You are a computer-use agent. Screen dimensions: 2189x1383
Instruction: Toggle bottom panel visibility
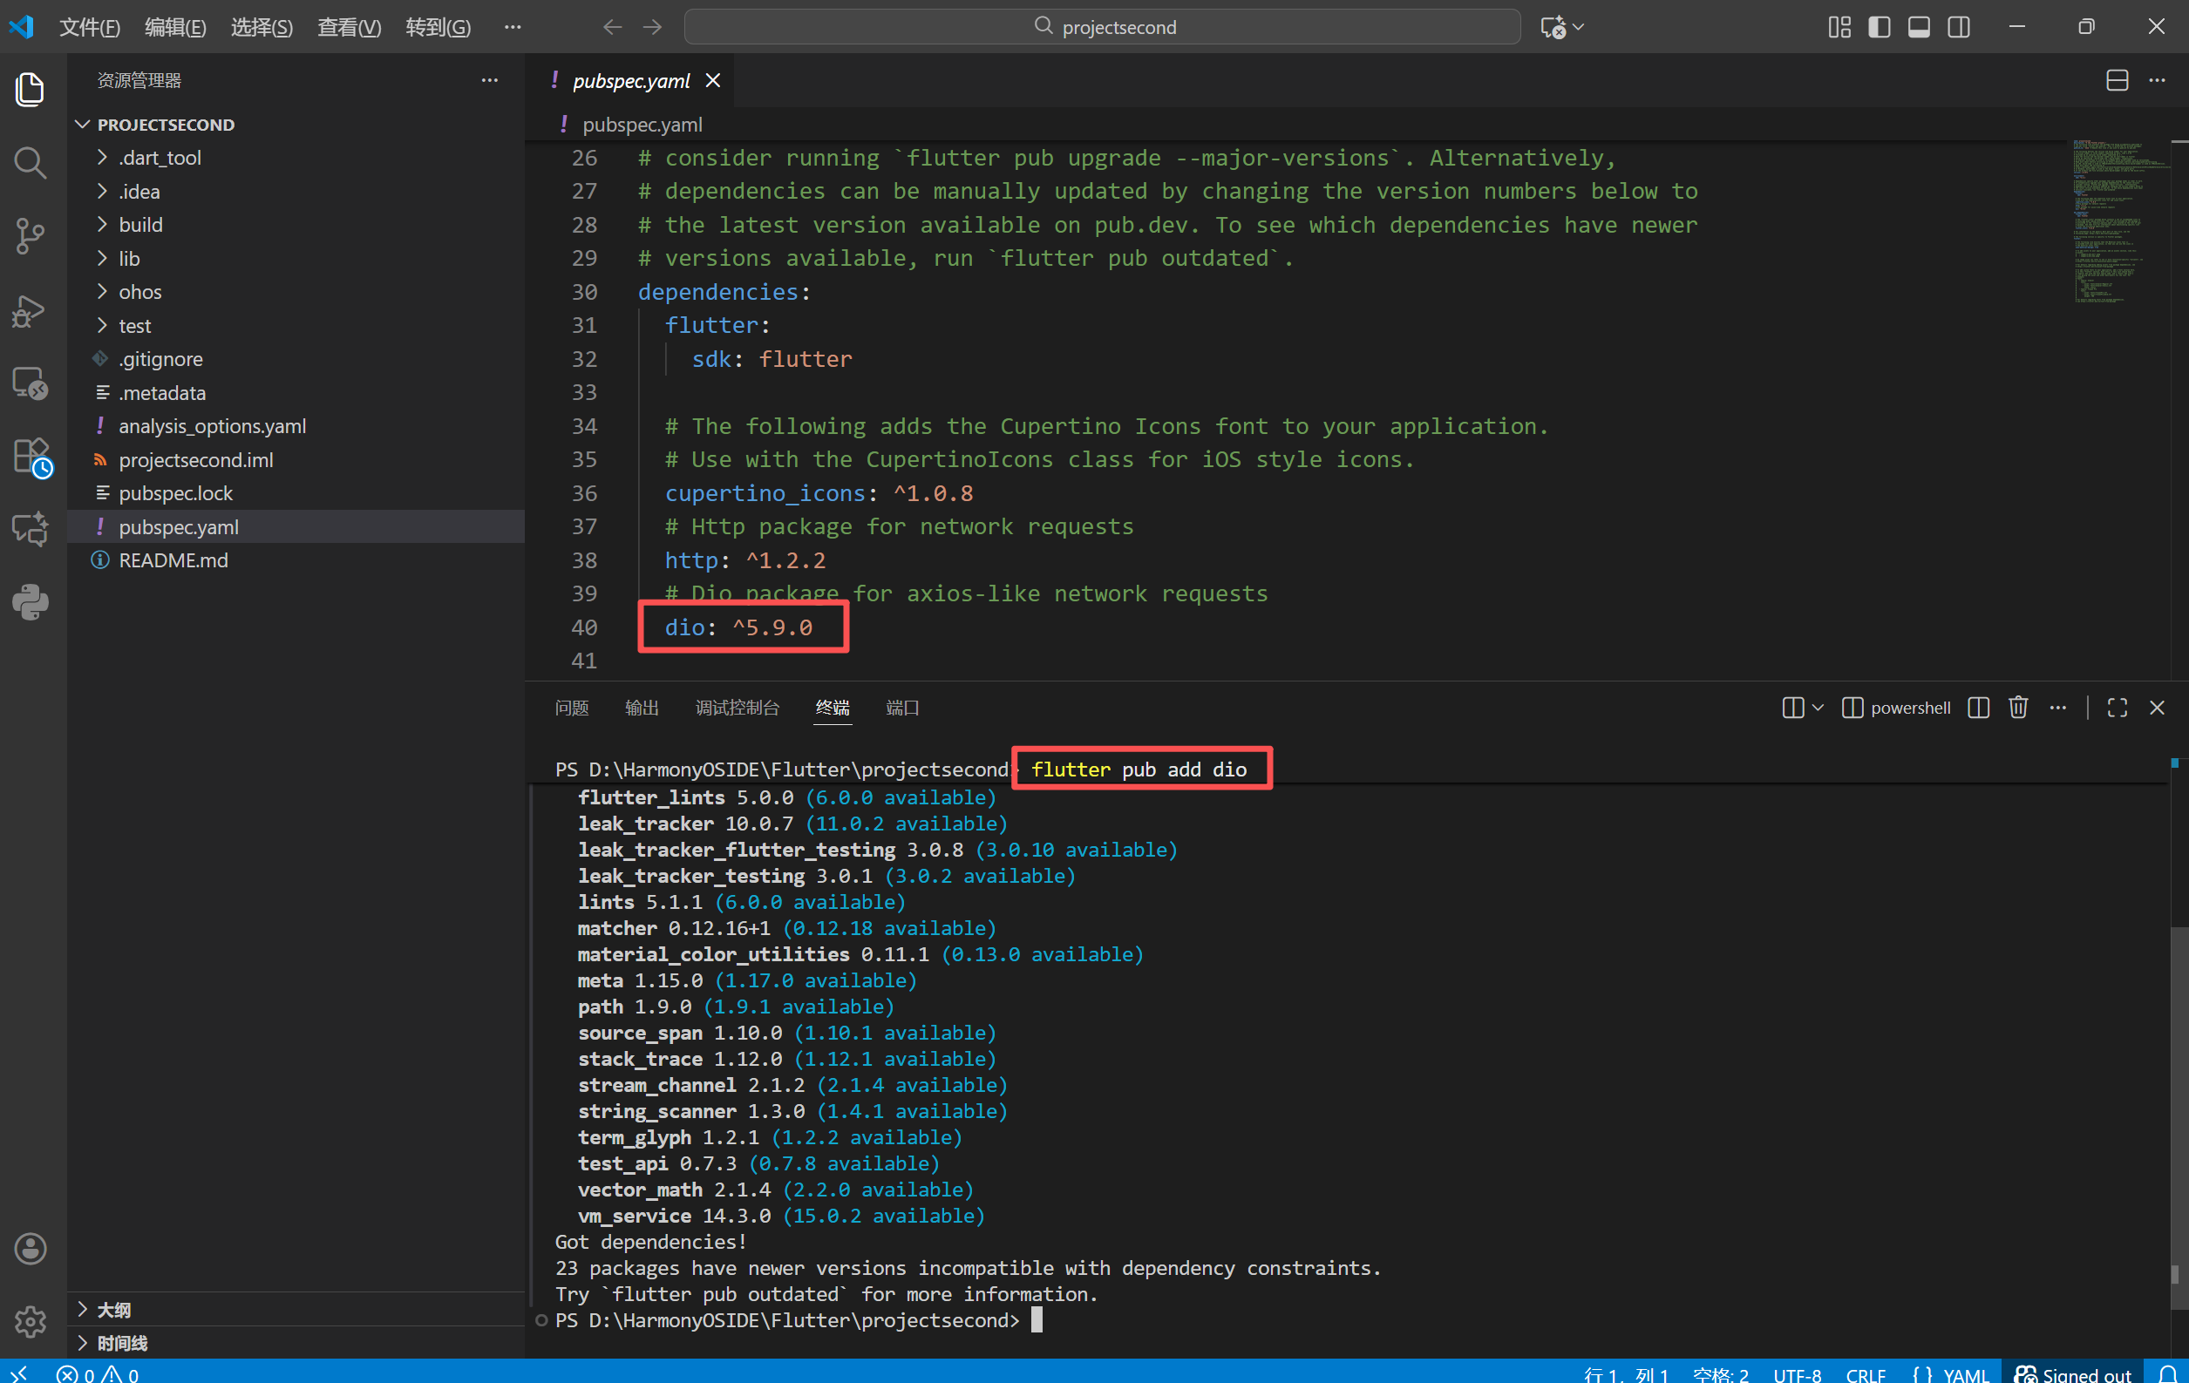(x=1919, y=27)
